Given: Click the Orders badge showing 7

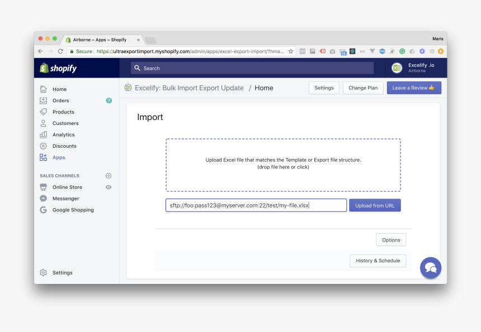Looking at the screenshot, I should [109, 100].
